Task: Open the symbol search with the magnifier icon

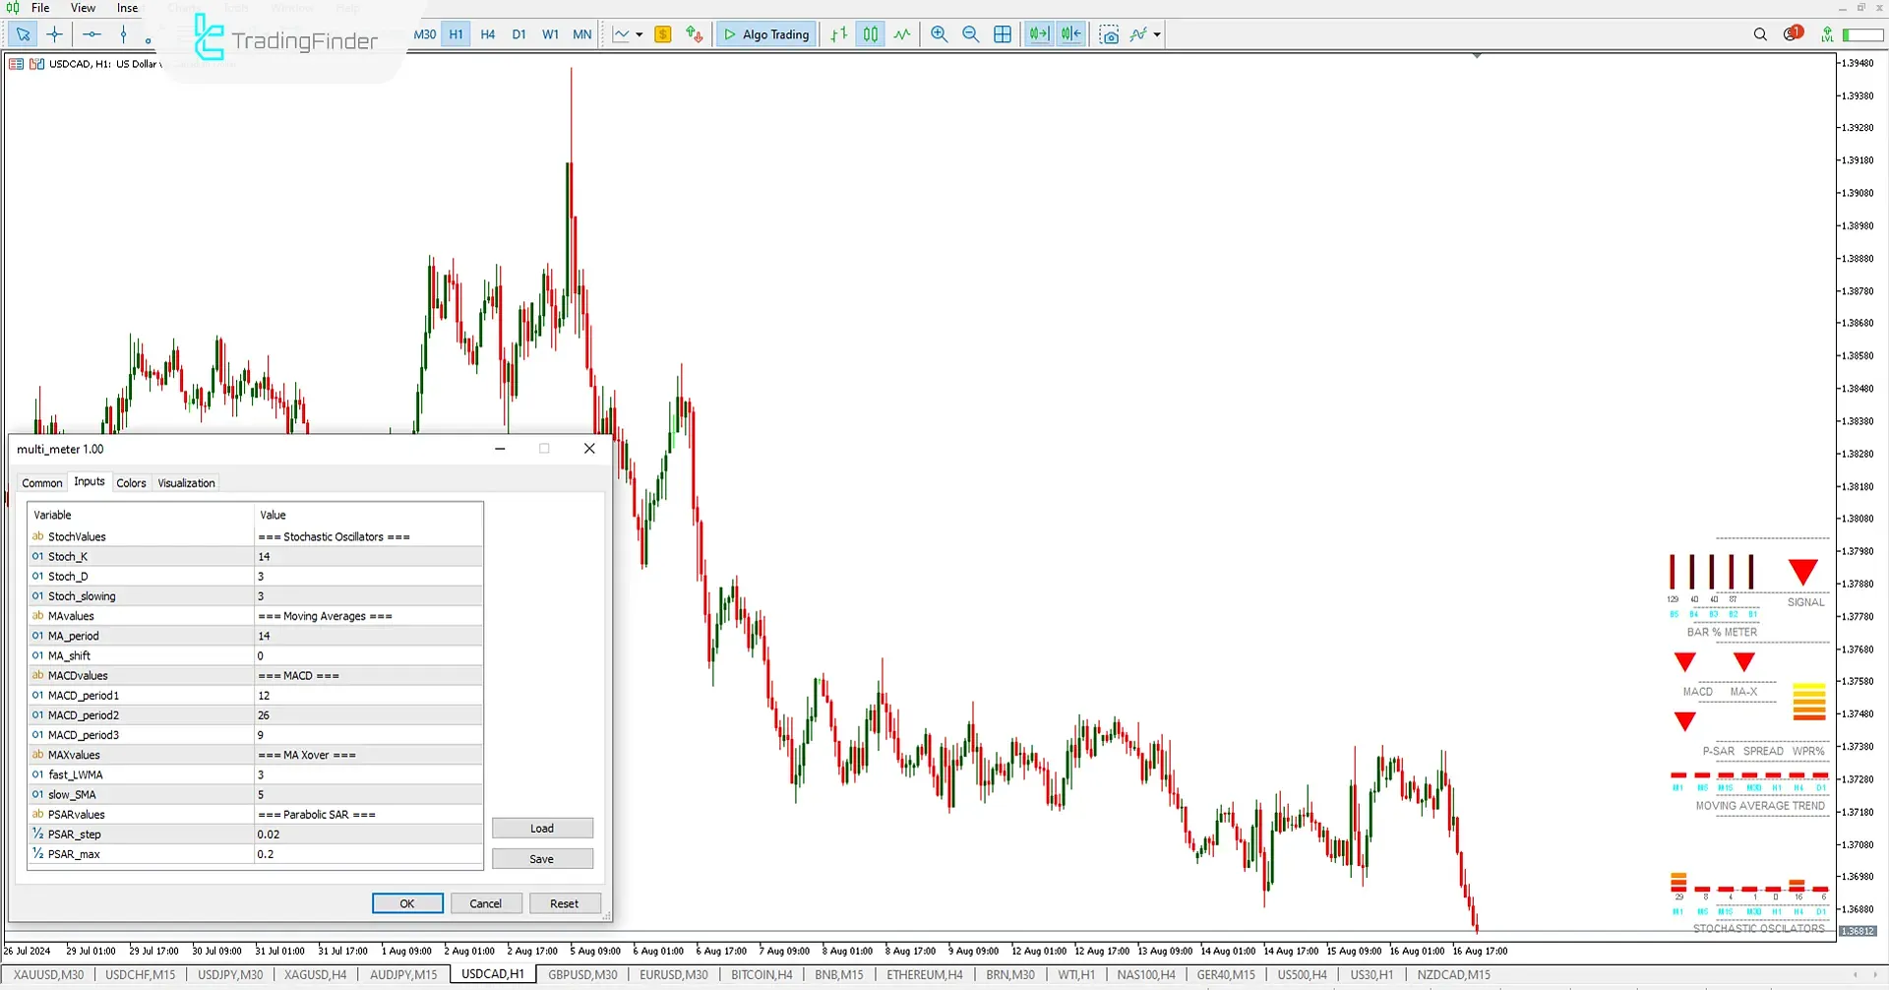Action: (1760, 33)
